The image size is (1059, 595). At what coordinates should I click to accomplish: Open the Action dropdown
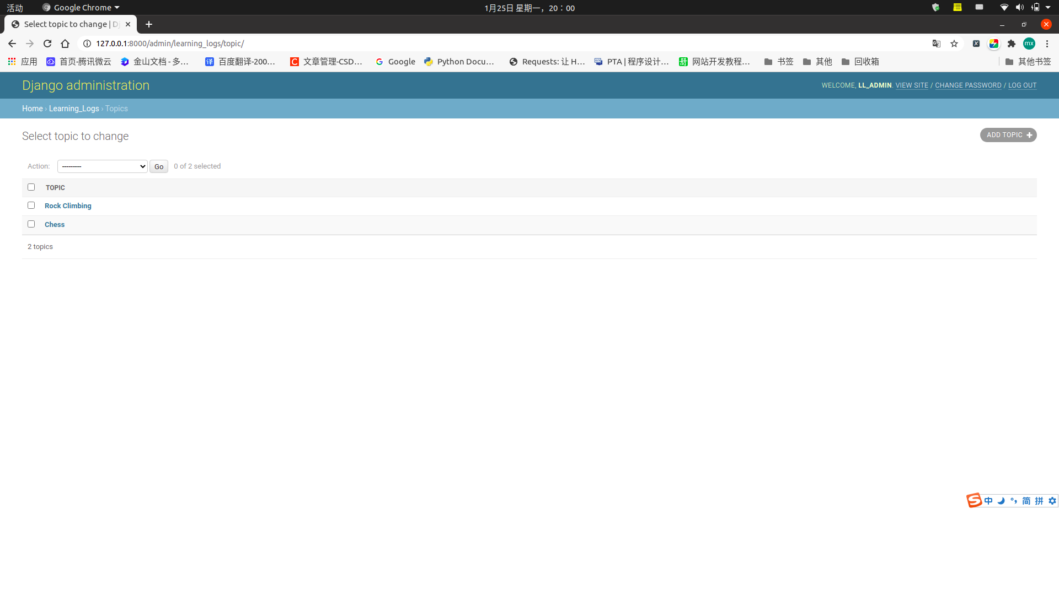click(102, 166)
